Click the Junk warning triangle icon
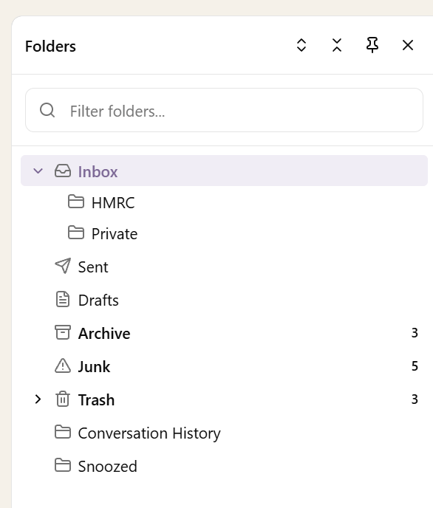 point(63,365)
